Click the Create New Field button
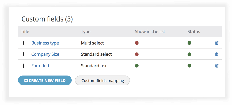232x105 pixels. (x=45, y=80)
